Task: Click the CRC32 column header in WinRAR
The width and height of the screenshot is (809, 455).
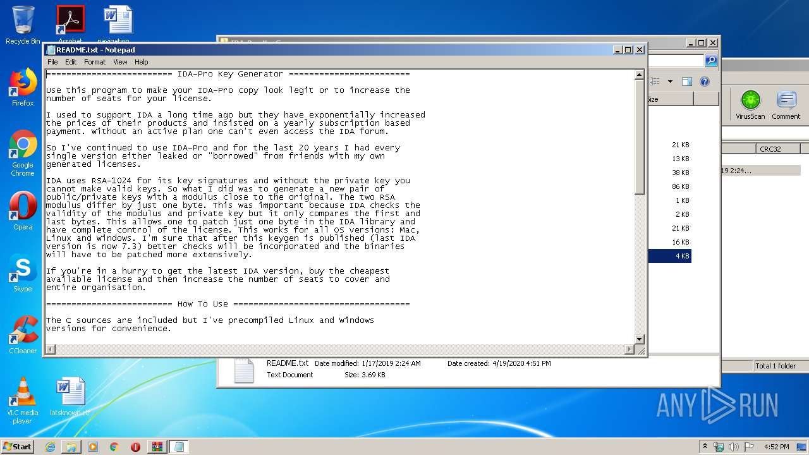Action: coord(778,149)
